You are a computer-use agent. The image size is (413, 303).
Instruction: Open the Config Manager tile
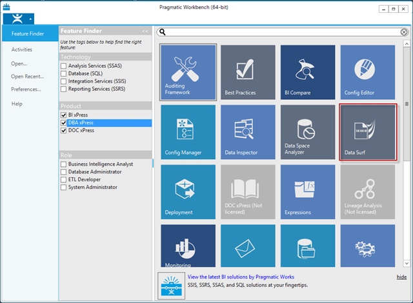(188, 132)
